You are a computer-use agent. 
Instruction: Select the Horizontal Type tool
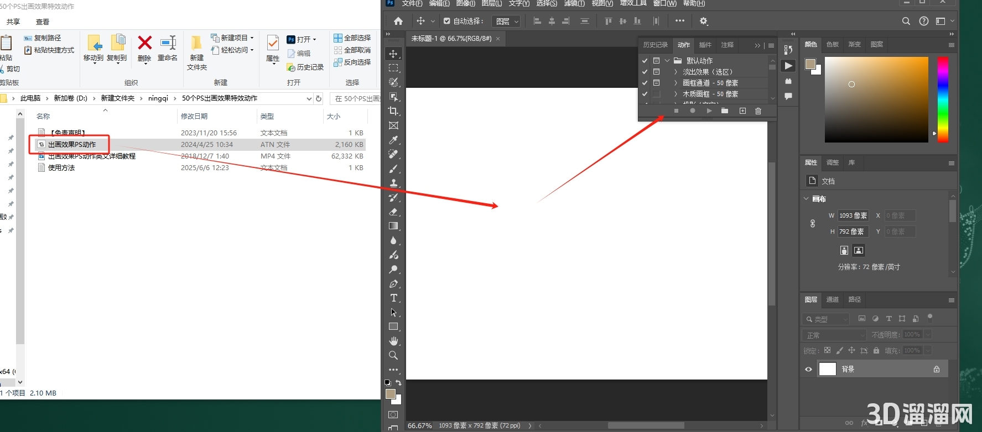[x=393, y=298]
